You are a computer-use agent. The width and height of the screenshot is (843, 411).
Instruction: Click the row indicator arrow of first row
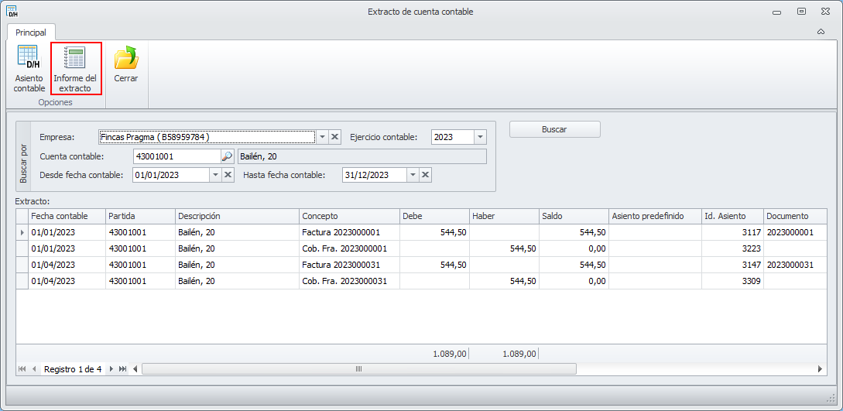click(22, 233)
